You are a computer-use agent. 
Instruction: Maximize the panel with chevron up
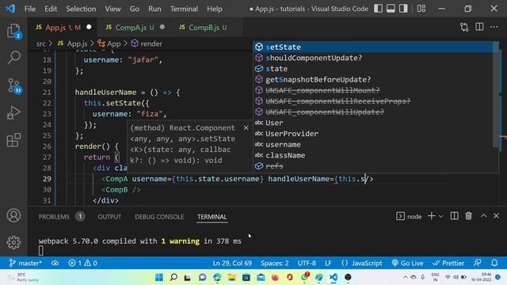pyautogui.click(x=483, y=216)
